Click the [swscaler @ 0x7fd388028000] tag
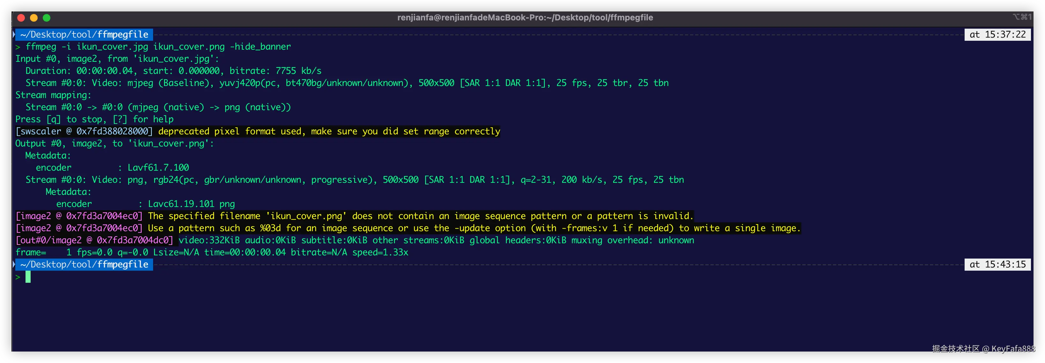The height and width of the screenshot is (363, 1045). pos(84,131)
